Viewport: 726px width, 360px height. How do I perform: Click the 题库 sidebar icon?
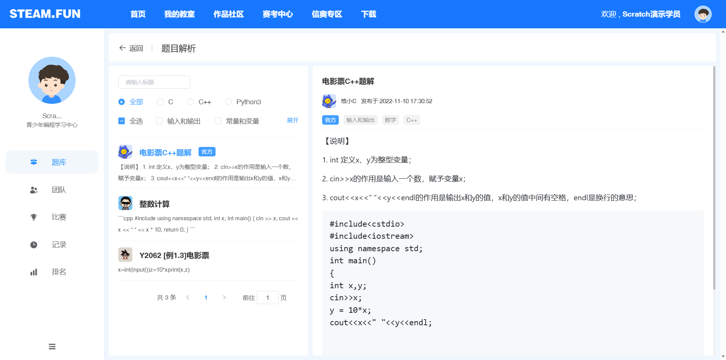coord(34,162)
